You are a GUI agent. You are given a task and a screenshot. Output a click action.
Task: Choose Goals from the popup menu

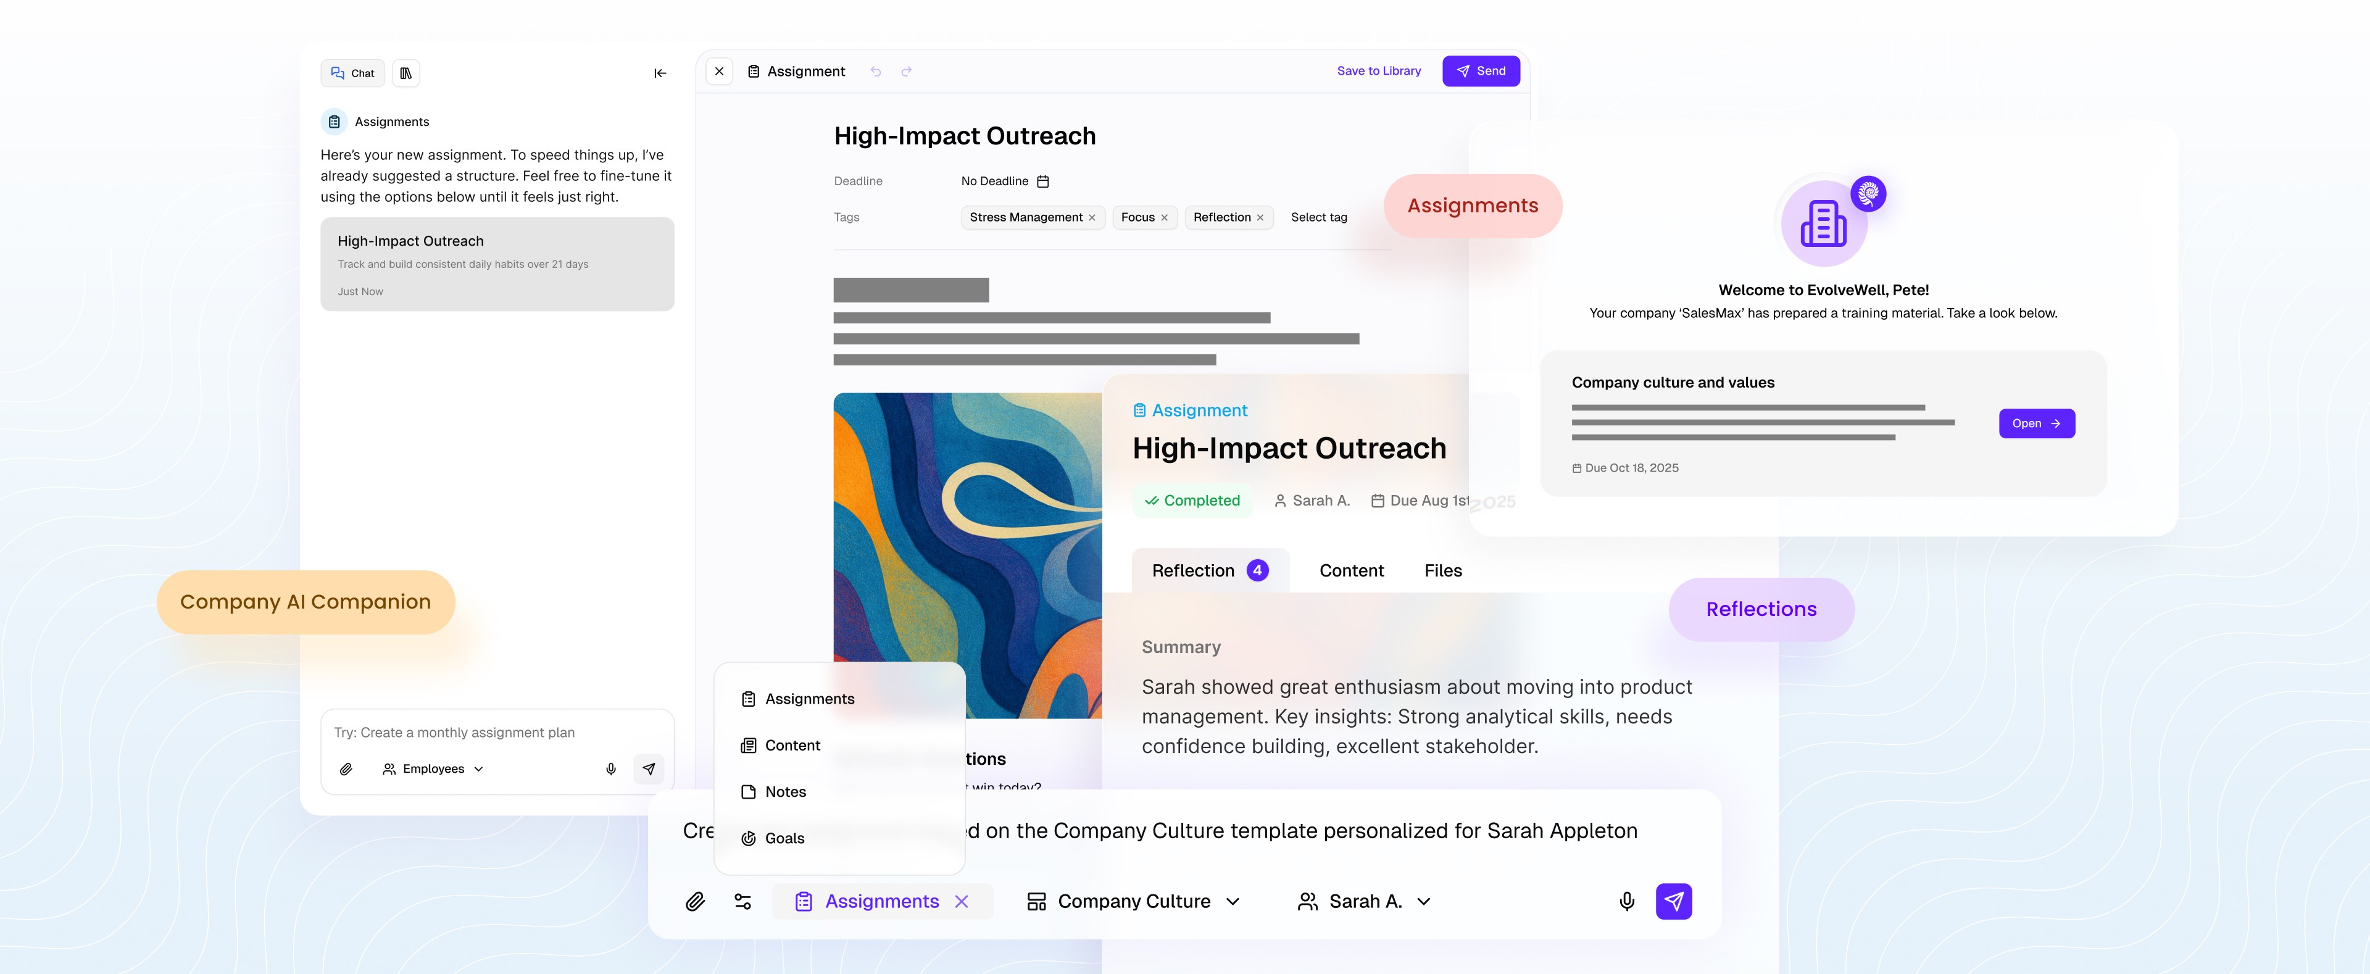784,838
